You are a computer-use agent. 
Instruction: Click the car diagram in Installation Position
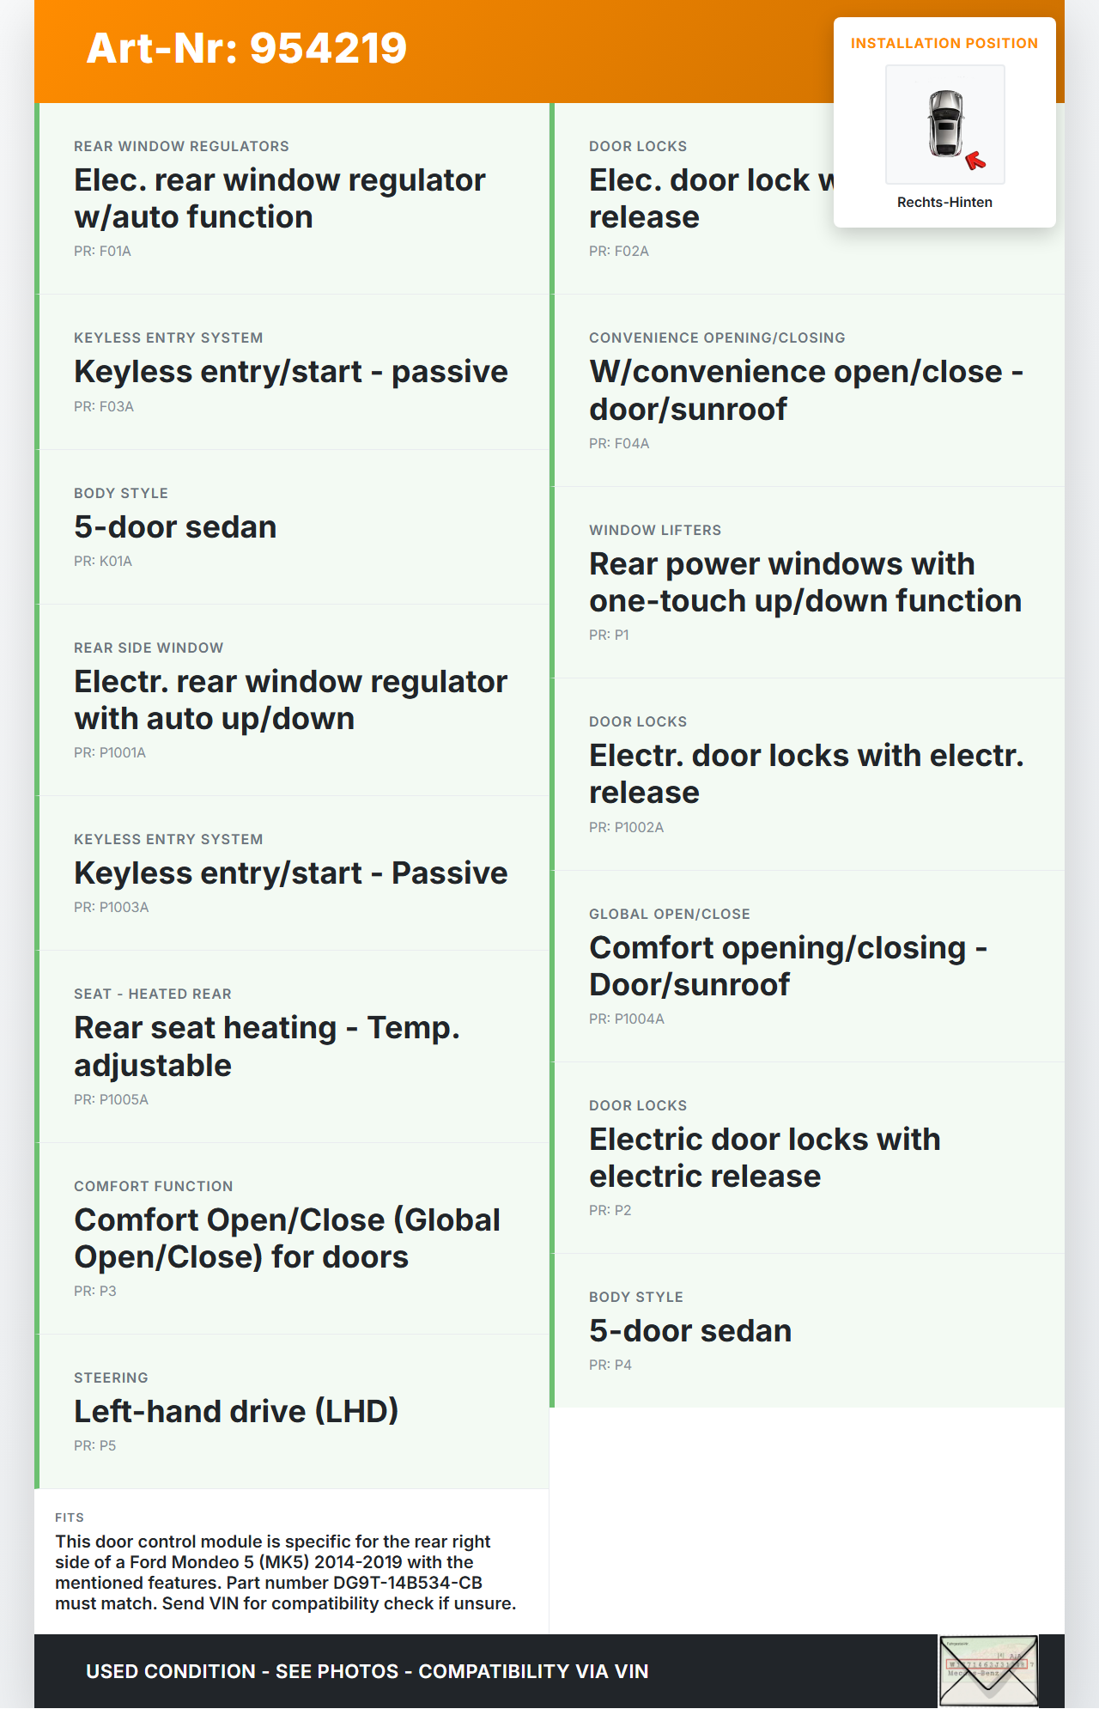944,125
